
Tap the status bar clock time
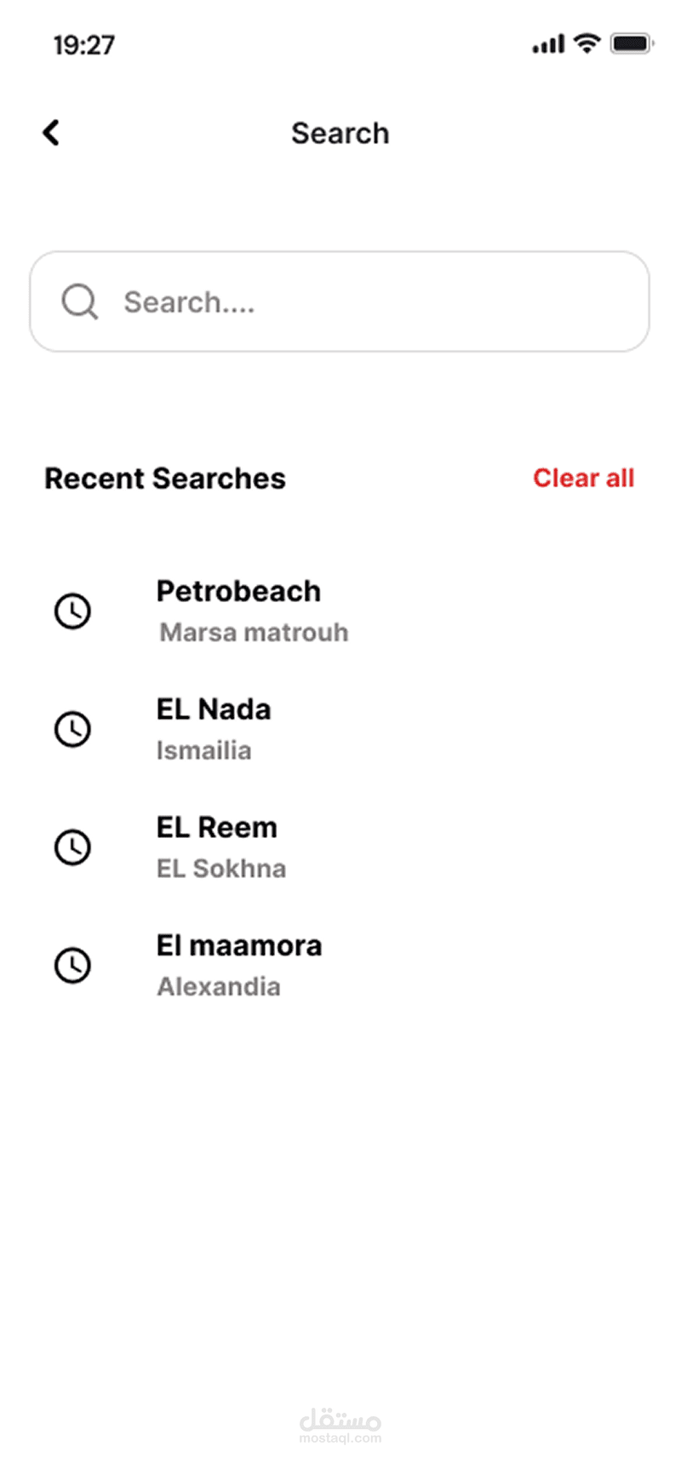pos(84,44)
